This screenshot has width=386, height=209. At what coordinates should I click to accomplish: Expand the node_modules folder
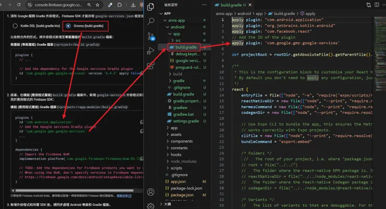point(167,161)
